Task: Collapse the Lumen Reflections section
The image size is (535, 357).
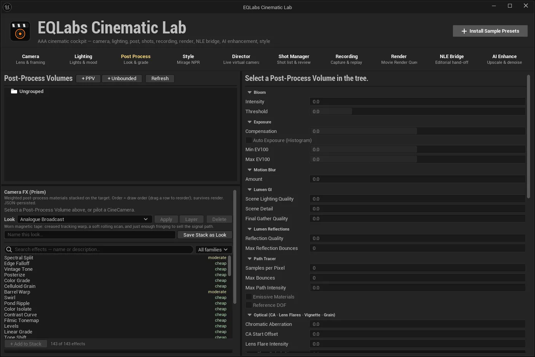Action: (250, 229)
